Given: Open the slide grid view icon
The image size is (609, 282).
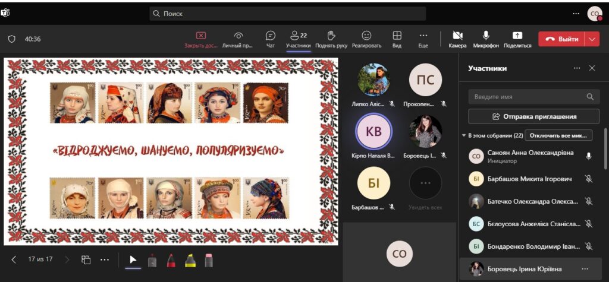Looking at the screenshot, I should pos(86,259).
